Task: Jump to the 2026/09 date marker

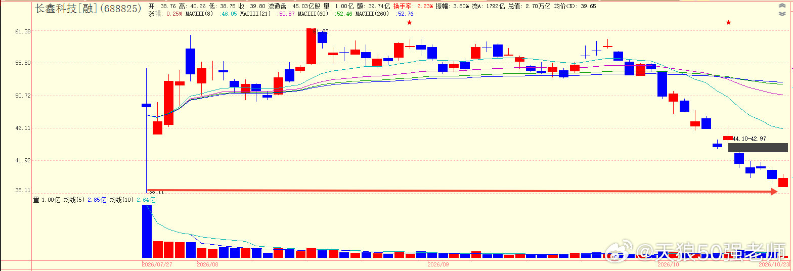Action: 438,264
